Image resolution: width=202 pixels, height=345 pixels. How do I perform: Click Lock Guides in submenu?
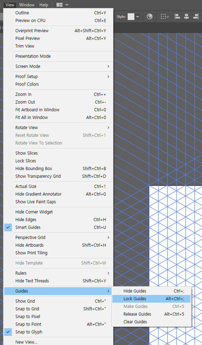[x=151, y=298]
